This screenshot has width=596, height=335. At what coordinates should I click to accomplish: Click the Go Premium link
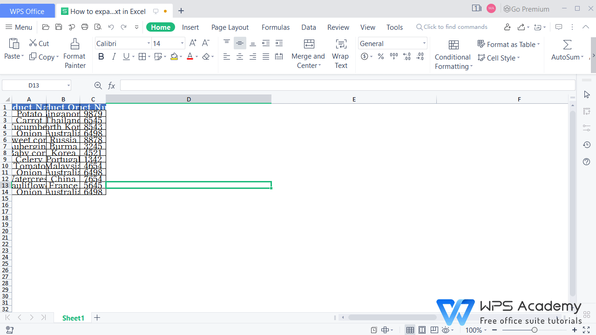[x=527, y=9]
